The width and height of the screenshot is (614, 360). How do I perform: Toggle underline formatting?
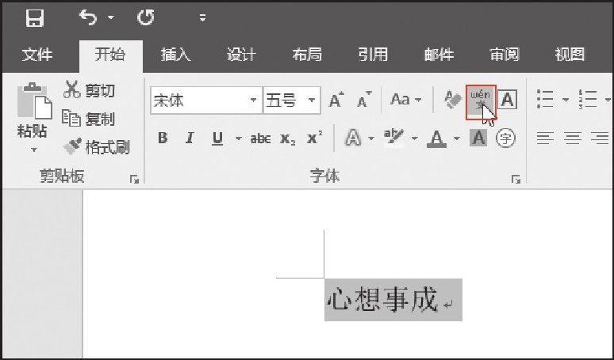217,138
